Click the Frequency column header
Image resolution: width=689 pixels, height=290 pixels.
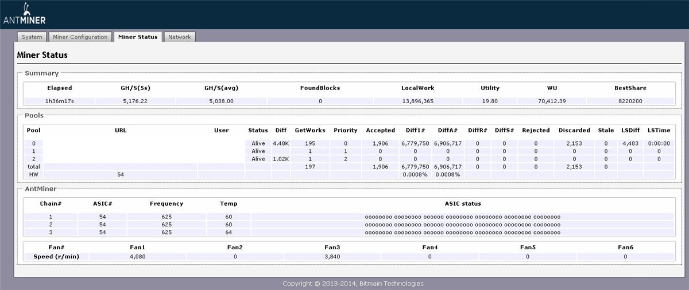pyautogui.click(x=167, y=203)
